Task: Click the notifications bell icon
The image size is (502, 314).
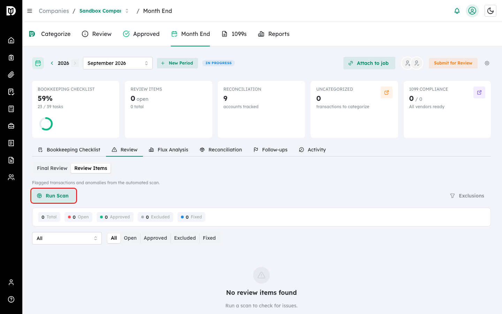Action: click(457, 11)
